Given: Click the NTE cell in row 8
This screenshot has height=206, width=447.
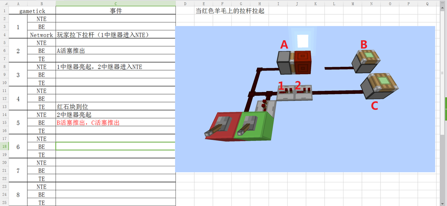Looking at the screenshot, I should point(42,67).
